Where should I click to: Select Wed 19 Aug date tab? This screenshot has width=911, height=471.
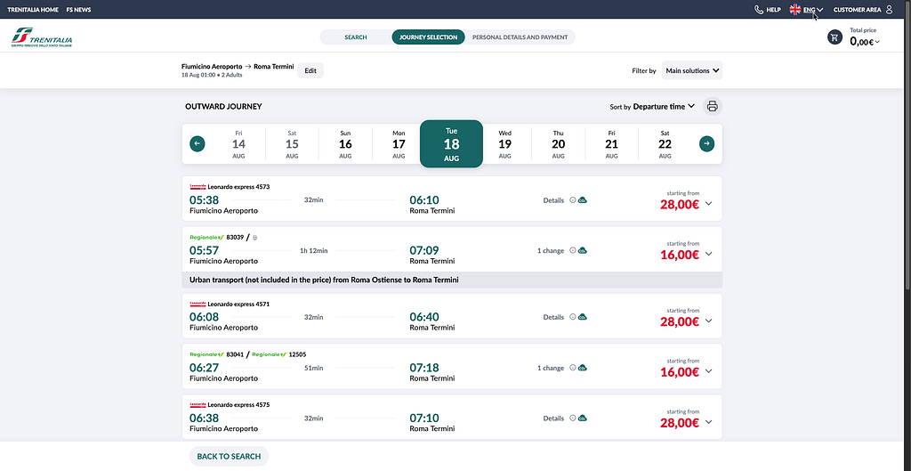(x=505, y=144)
